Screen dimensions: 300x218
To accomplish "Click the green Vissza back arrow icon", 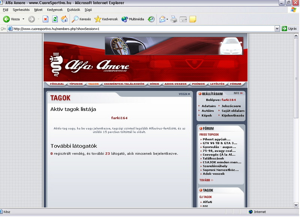I will coord(6,19).
